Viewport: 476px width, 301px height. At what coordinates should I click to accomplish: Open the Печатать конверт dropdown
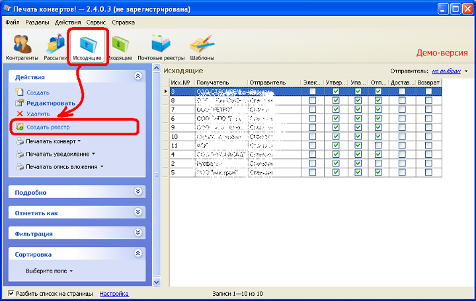click(x=52, y=141)
